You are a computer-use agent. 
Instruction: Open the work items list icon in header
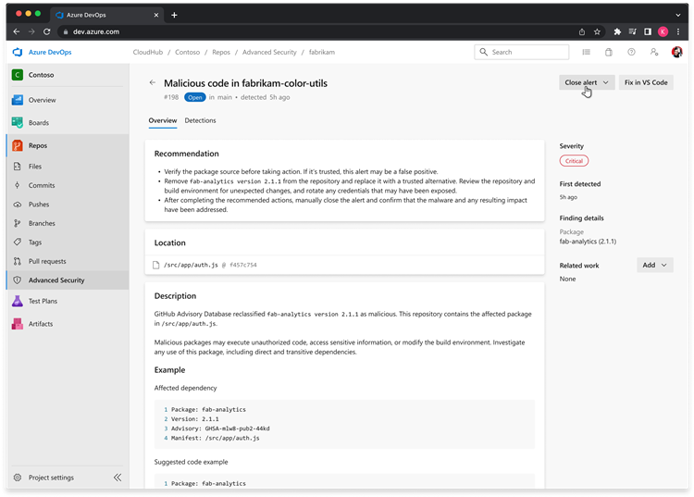click(587, 52)
